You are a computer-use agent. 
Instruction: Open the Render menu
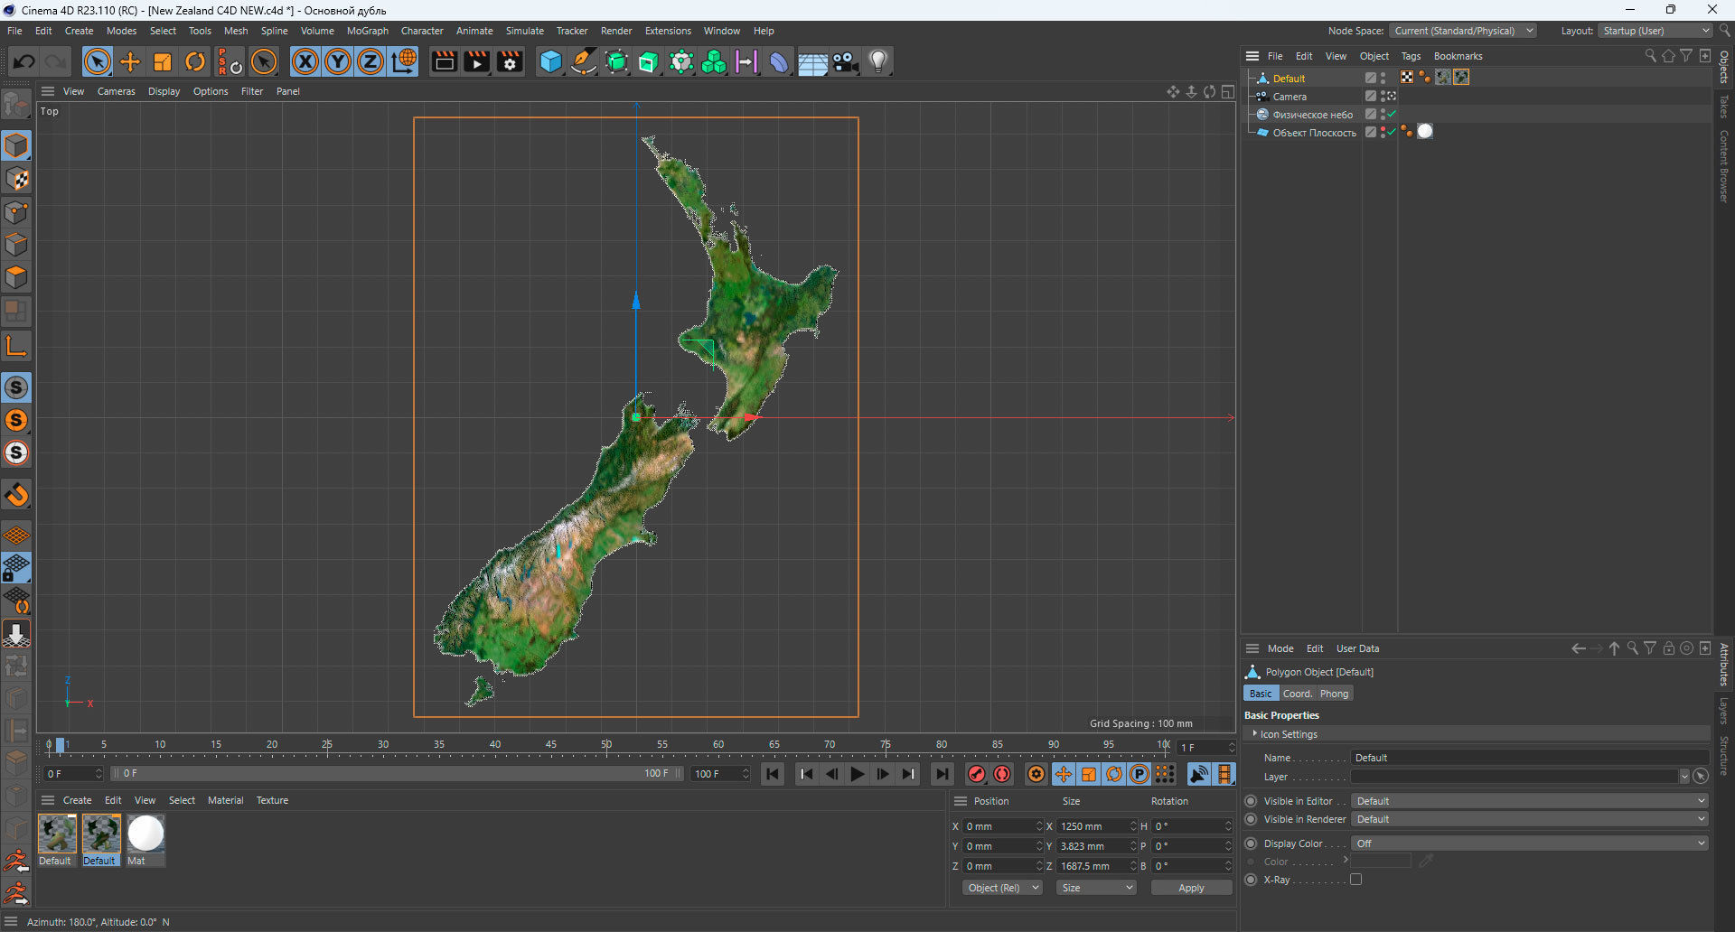[616, 31]
